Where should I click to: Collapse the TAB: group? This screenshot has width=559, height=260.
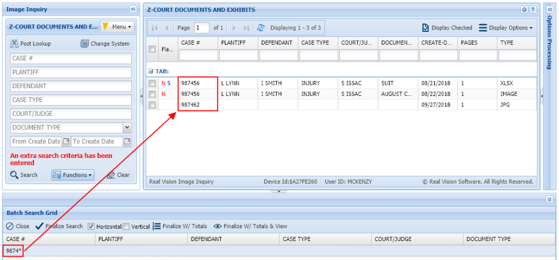151,71
